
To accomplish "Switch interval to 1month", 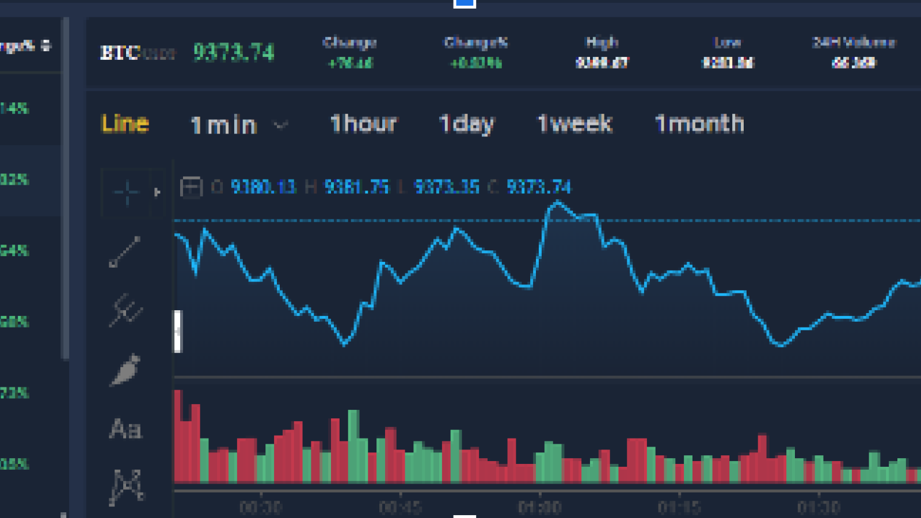I will [699, 124].
